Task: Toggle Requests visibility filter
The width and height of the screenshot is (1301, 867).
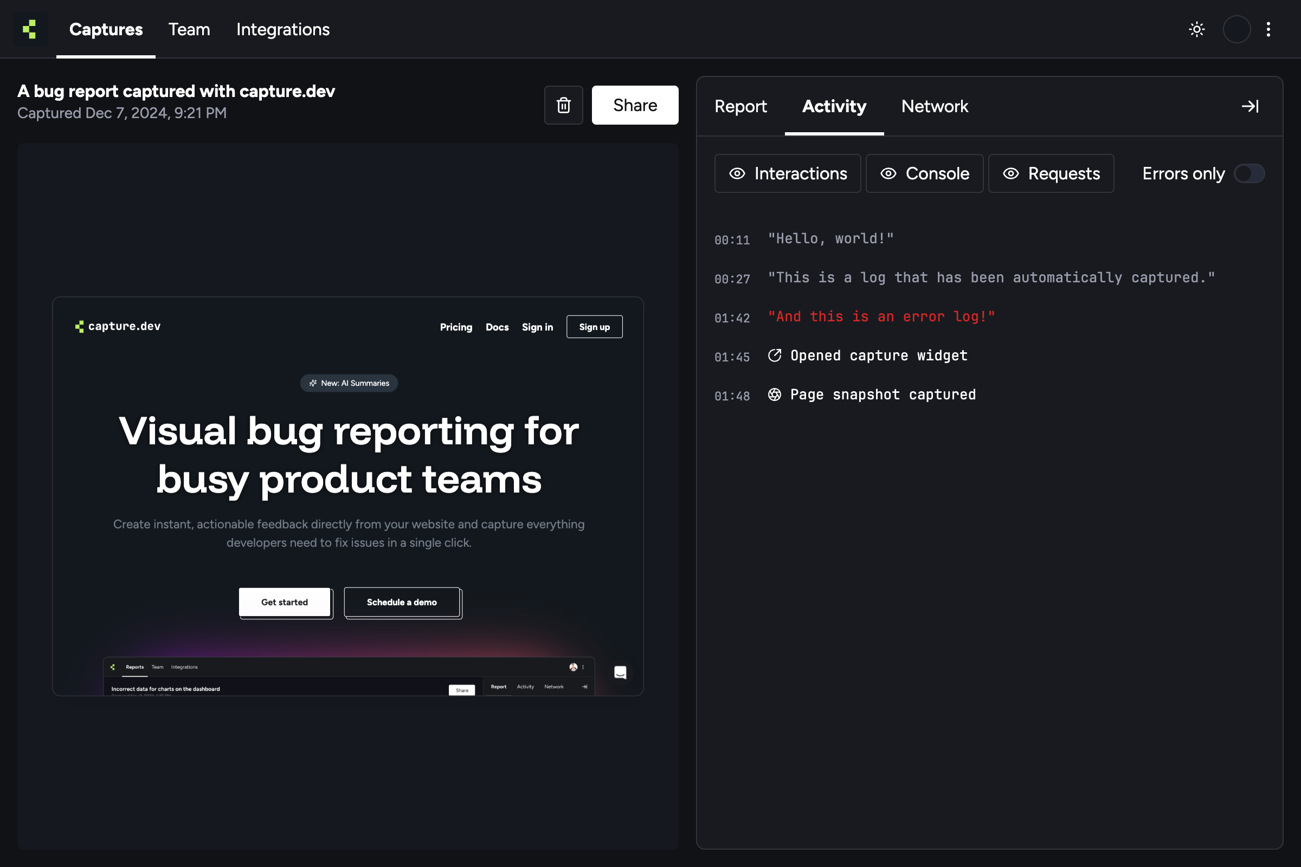Action: pyautogui.click(x=1051, y=173)
